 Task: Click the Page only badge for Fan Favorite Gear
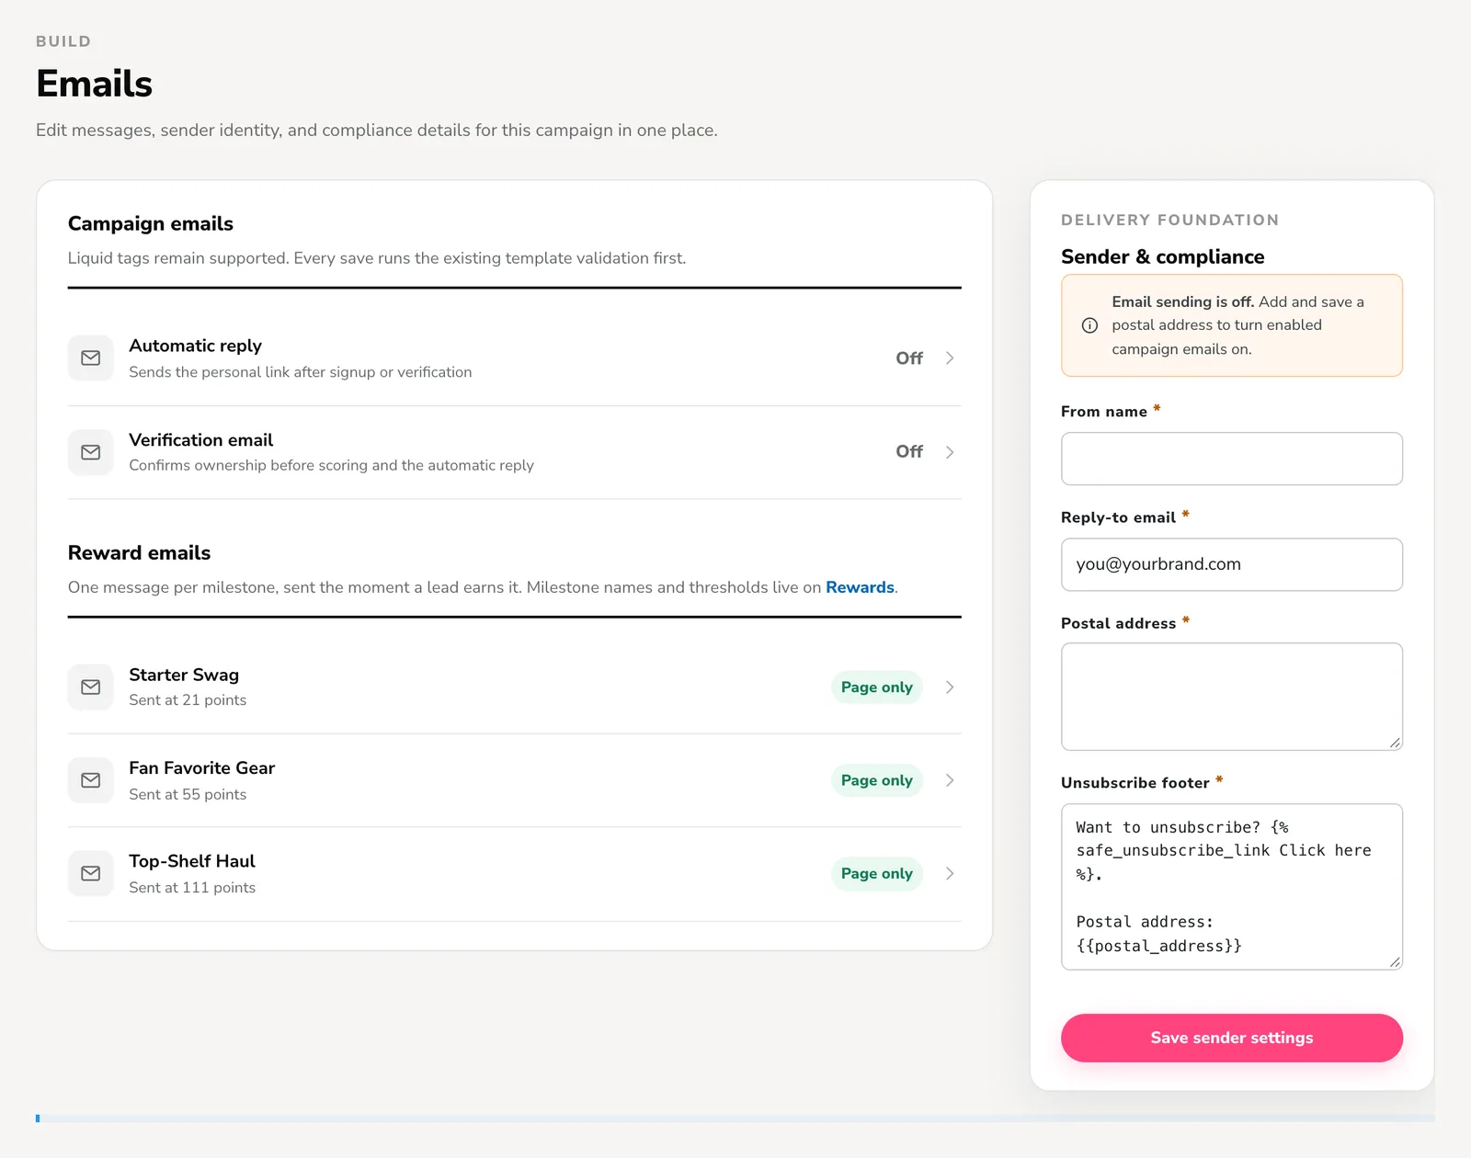877,780
